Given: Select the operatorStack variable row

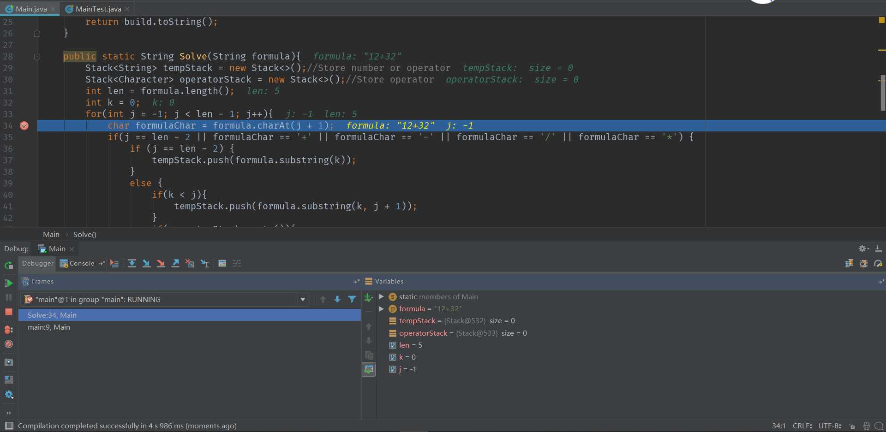Looking at the screenshot, I should pos(631,333).
